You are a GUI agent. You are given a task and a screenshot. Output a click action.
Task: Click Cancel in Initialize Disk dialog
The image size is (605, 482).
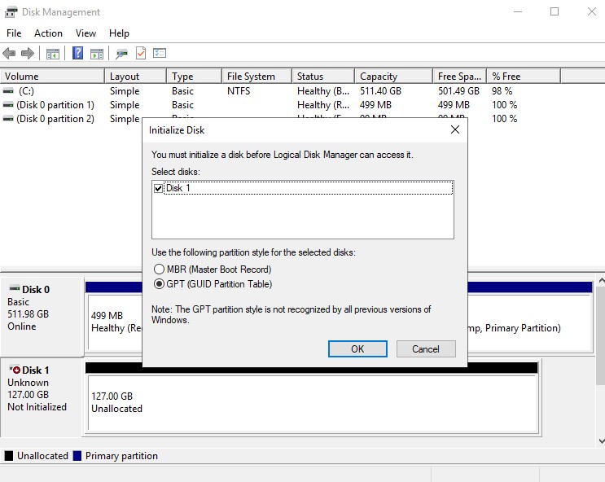[x=426, y=348]
